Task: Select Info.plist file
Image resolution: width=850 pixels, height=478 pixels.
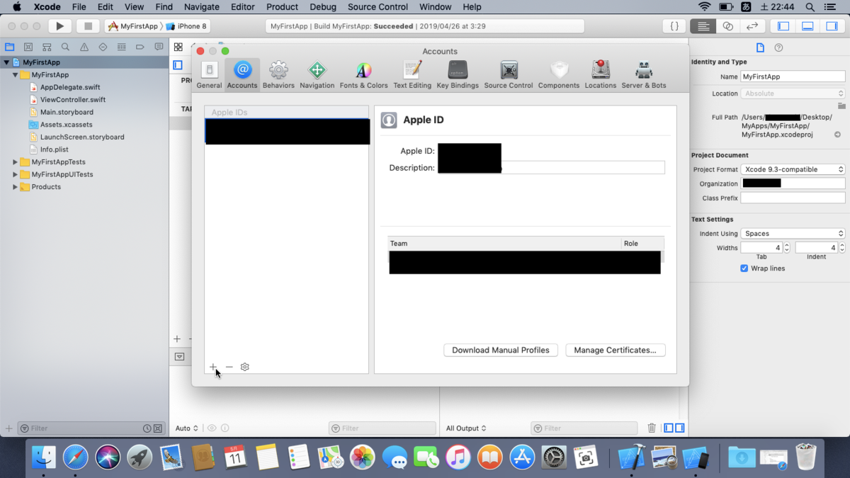Action: coord(53,149)
